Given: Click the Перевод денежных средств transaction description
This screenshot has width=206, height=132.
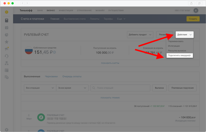Looking at the screenshot, I should click(81, 123).
